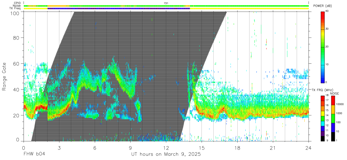Click the red top segment of the NOISE scale
The height and width of the screenshot is (160, 347).
click(333, 100)
